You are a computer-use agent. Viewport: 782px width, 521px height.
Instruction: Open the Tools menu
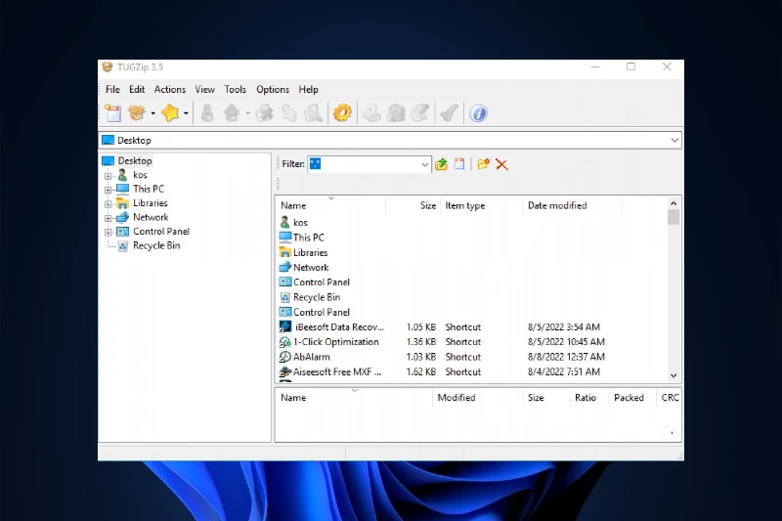tap(235, 89)
